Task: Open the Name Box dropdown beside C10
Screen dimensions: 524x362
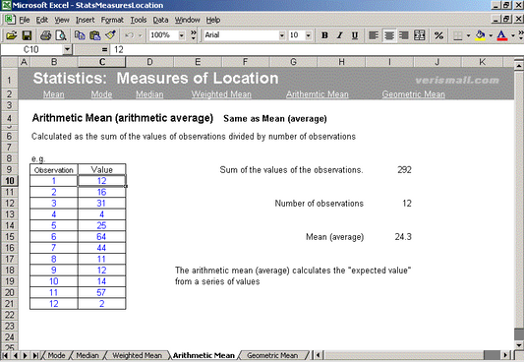Action: coord(67,50)
